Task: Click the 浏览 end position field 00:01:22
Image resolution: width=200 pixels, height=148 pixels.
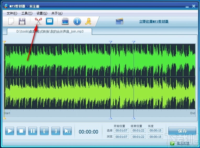Action: [x=138, y=137]
